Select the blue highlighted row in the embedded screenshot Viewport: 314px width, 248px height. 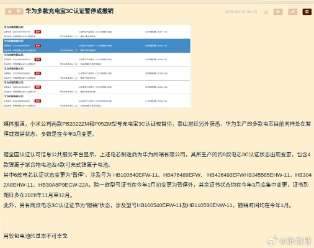coord(97,46)
